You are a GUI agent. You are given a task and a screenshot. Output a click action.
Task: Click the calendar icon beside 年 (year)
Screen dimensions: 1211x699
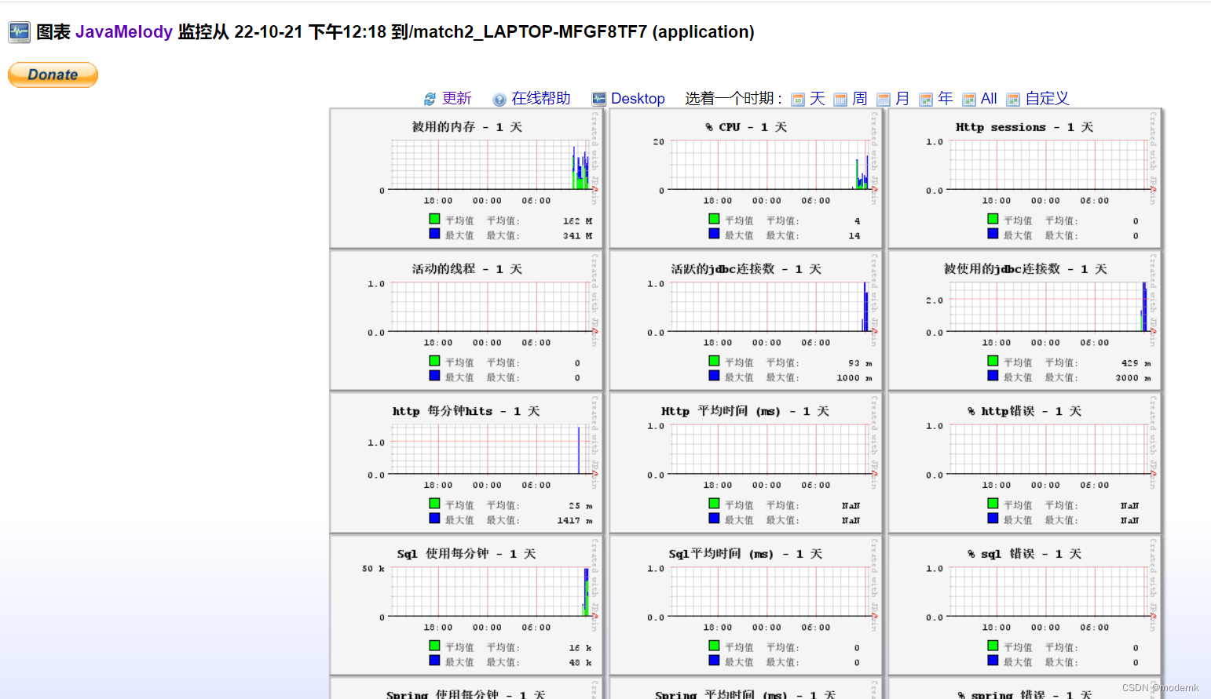tap(926, 100)
